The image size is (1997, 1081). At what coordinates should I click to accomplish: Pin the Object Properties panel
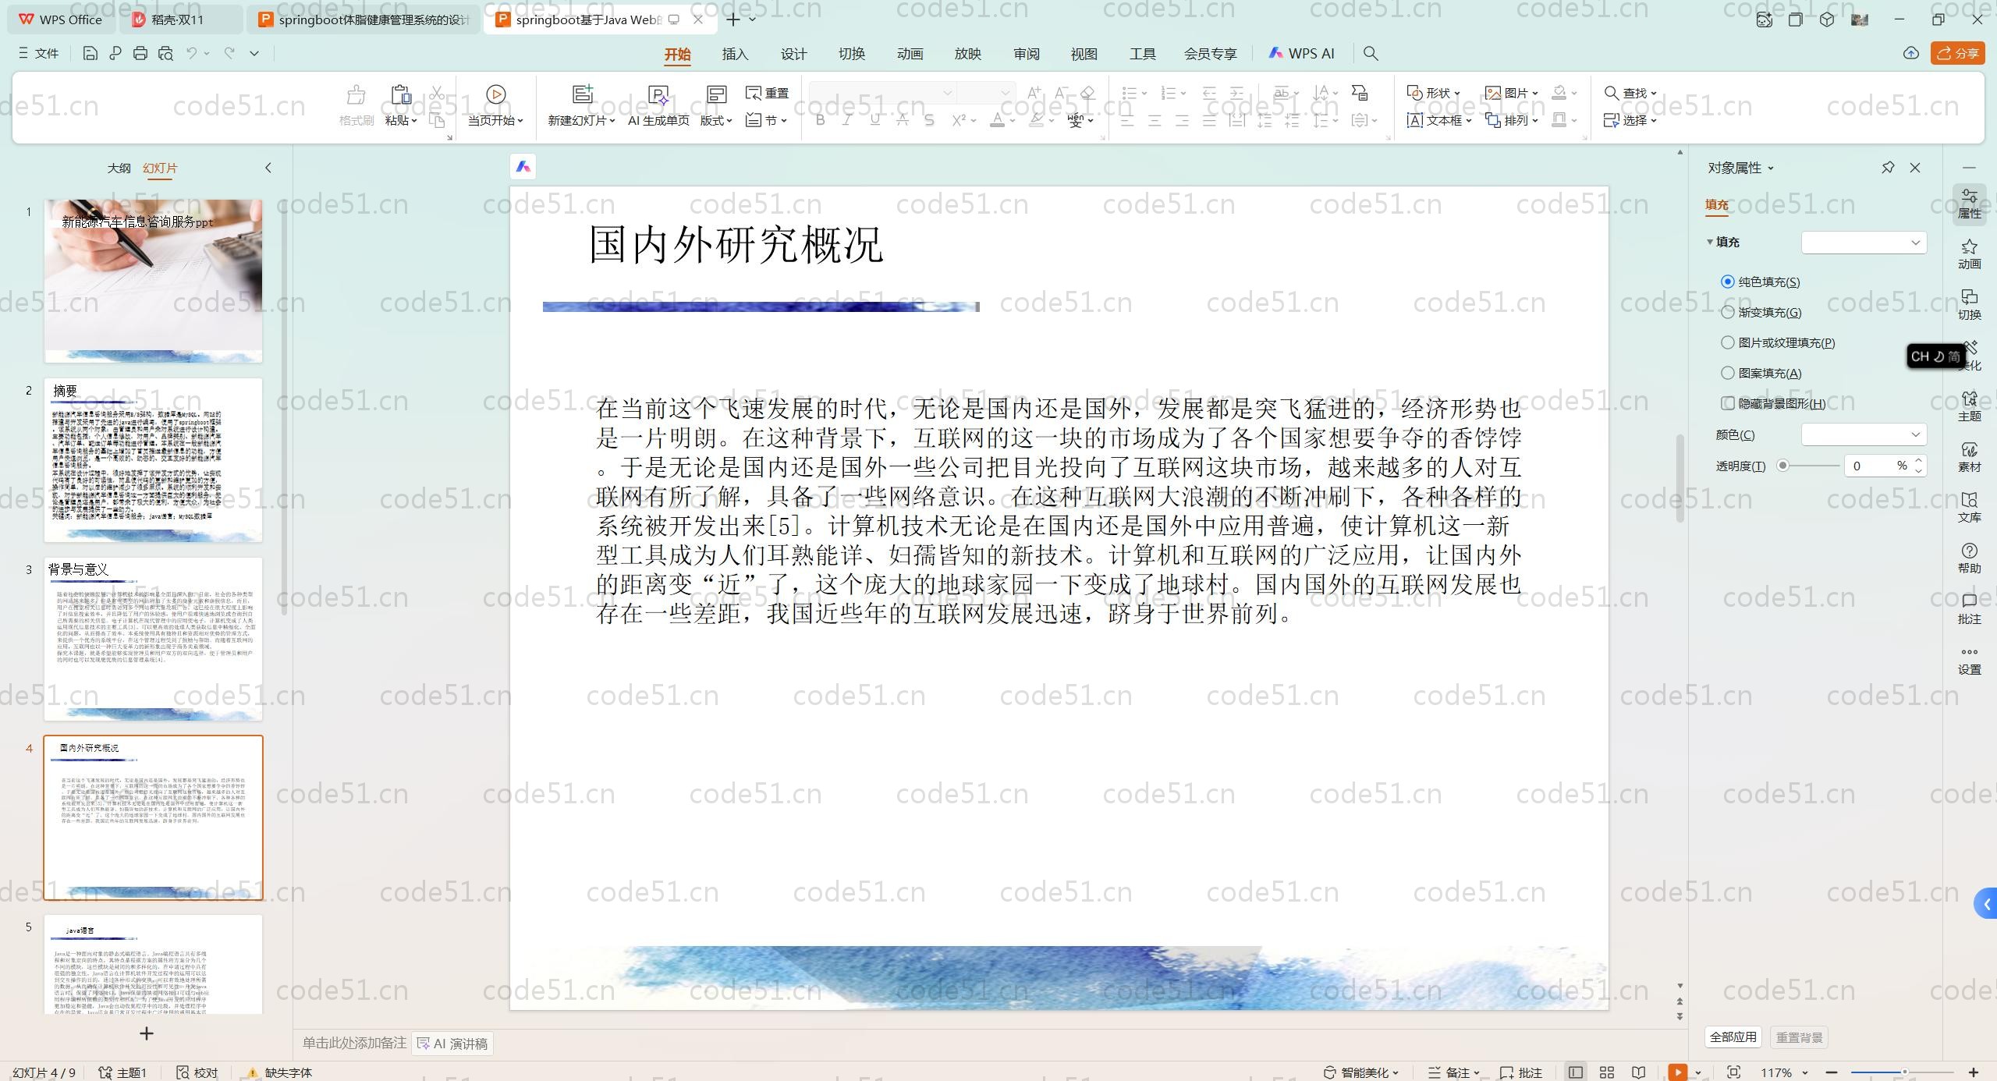[x=1888, y=168]
